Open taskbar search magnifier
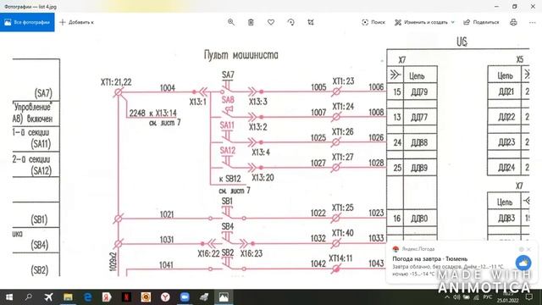The height and width of the screenshot is (305, 542). pyautogui.click(x=29, y=297)
